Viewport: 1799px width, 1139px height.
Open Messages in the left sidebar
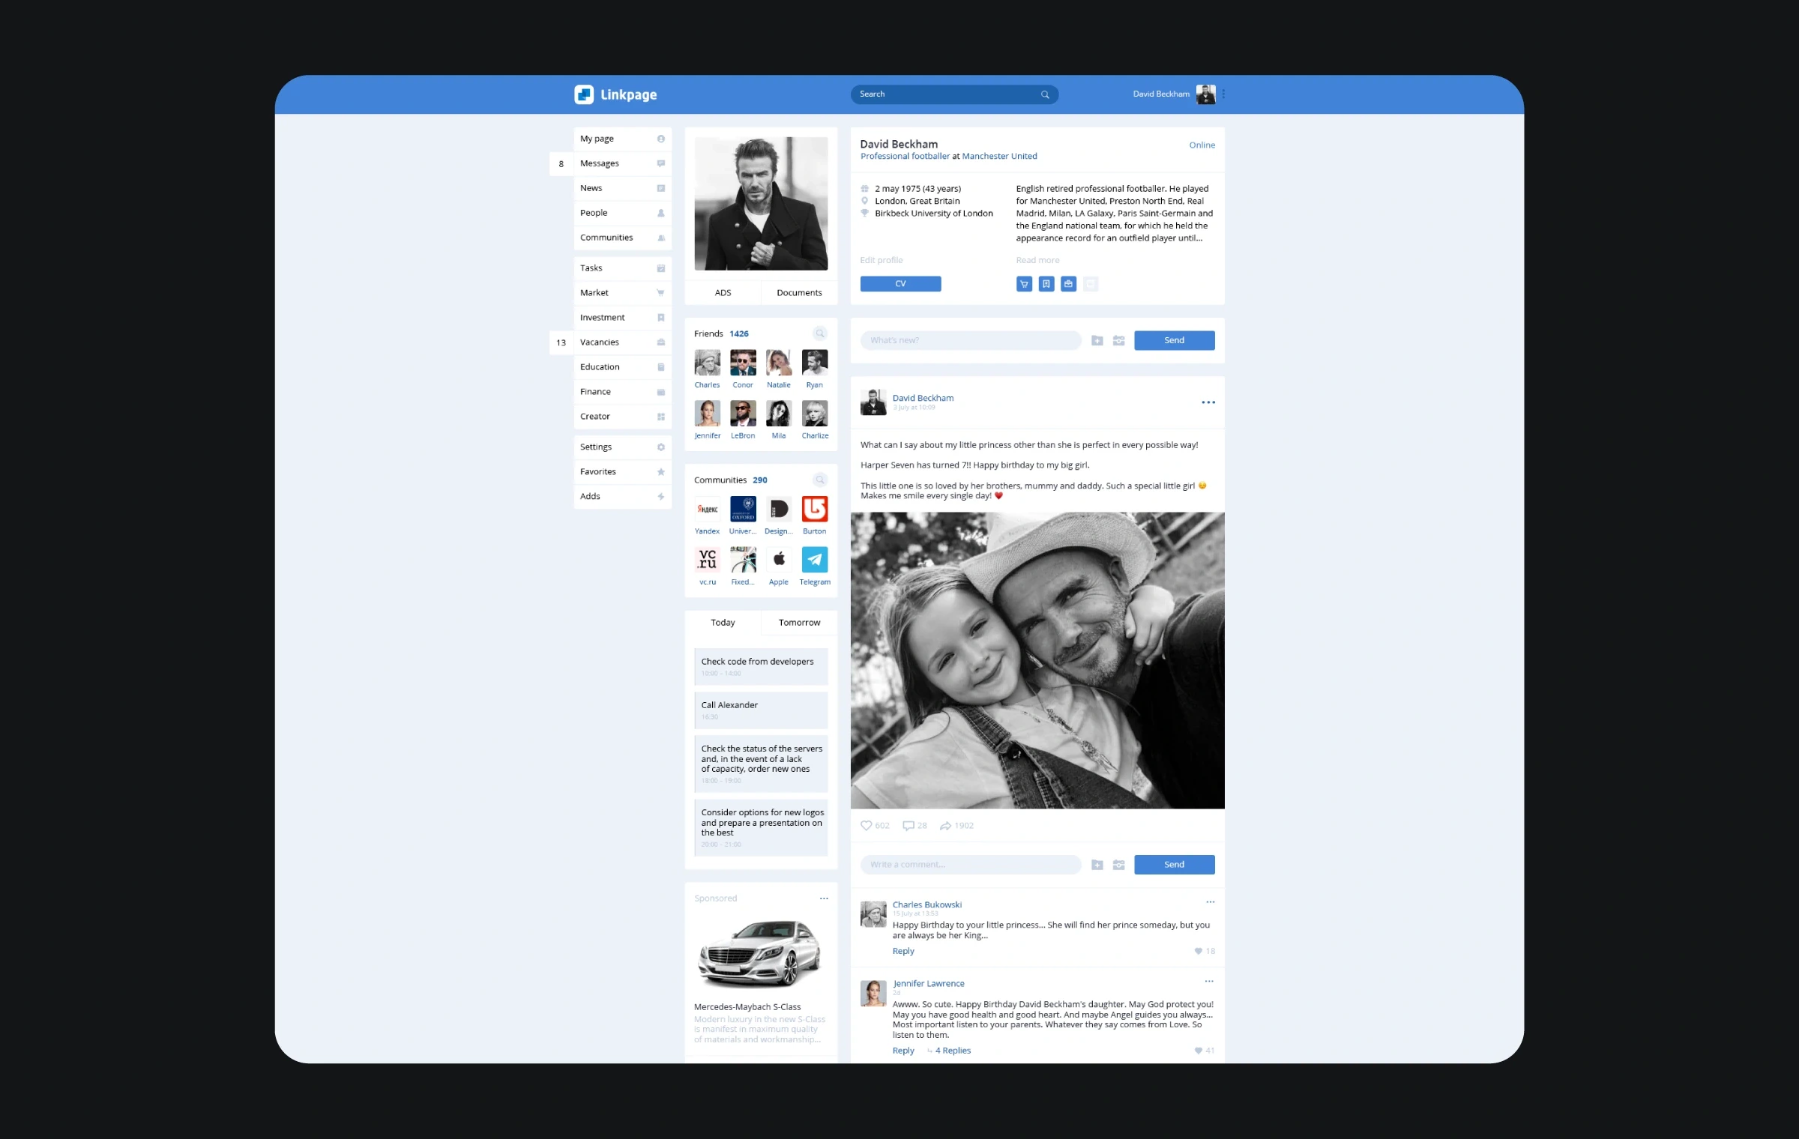click(x=600, y=163)
